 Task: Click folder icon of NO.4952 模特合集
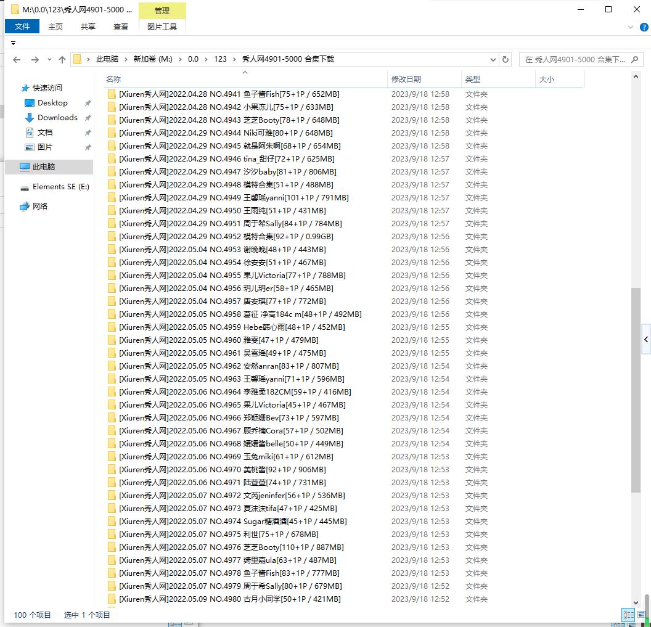click(x=112, y=237)
